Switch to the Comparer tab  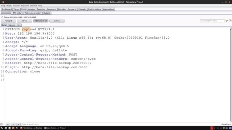pyautogui.click(x=72, y=9)
